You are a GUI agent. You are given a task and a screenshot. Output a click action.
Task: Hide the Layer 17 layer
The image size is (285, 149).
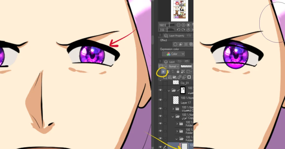coord(160,100)
